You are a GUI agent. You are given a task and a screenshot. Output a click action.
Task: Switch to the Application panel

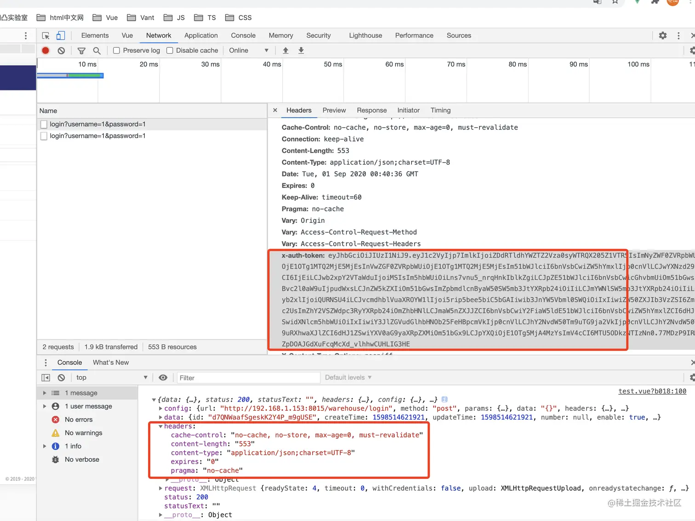201,35
